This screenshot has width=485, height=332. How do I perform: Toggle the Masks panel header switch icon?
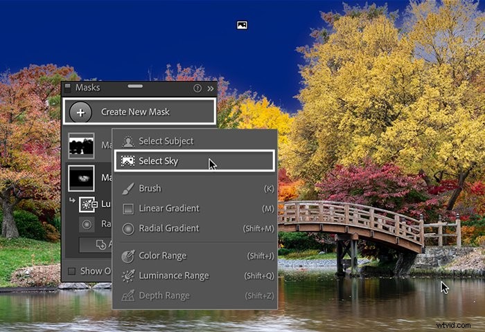tap(68, 89)
